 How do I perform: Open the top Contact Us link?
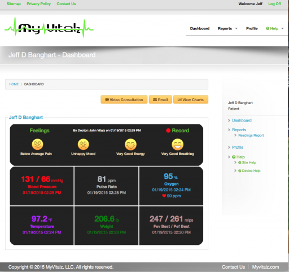click(66, 4)
